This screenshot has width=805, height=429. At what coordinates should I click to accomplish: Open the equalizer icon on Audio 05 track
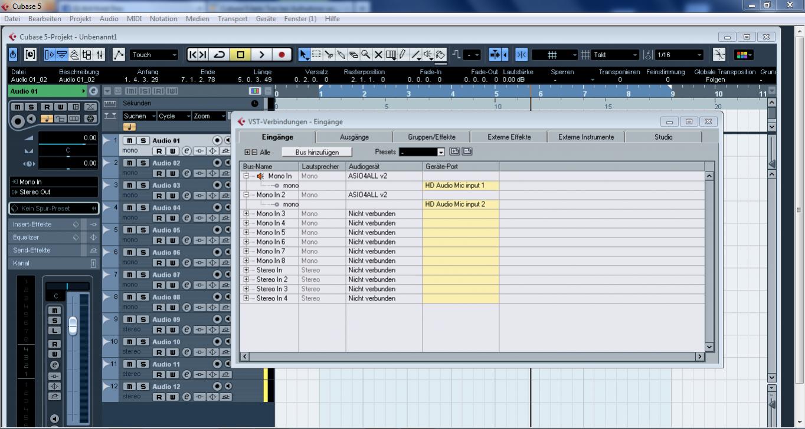click(214, 240)
